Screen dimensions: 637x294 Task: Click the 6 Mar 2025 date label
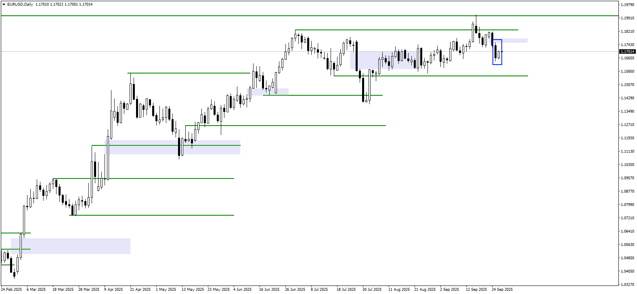[x=36, y=290]
